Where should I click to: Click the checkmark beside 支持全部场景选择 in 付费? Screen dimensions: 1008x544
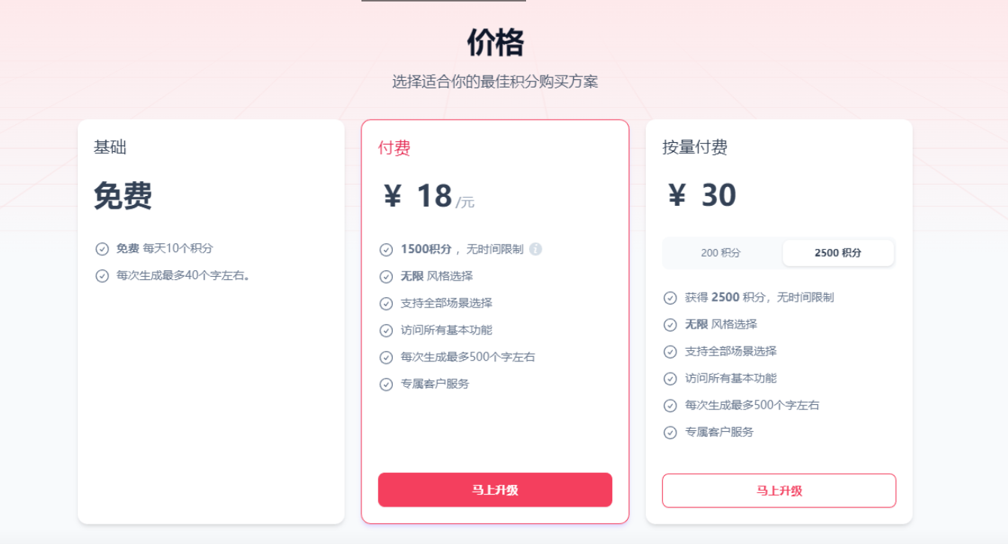386,303
